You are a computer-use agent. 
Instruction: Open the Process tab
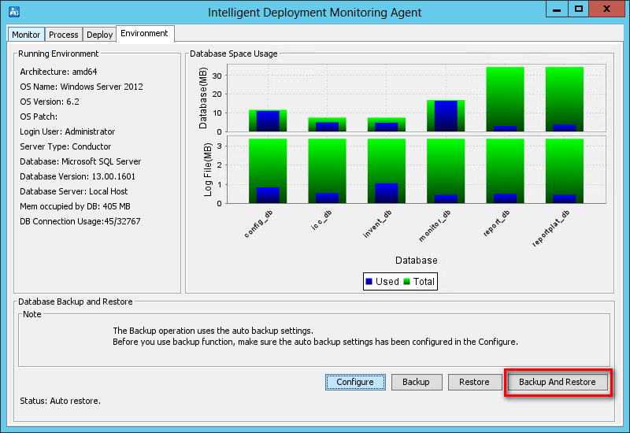(x=64, y=35)
